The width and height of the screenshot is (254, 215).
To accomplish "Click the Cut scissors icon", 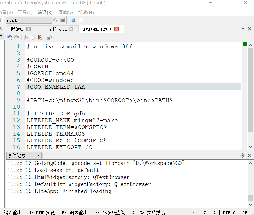I will pyautogui.click(x=26, y=38).
